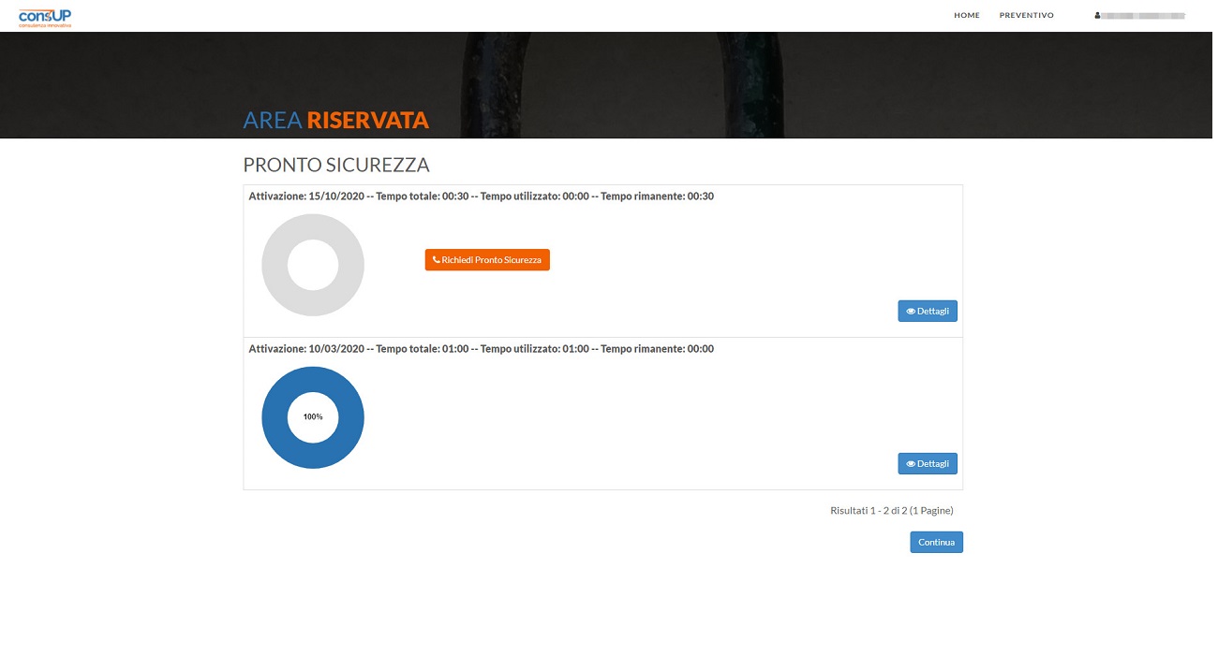Click the consUP logo

coord(45,16)
